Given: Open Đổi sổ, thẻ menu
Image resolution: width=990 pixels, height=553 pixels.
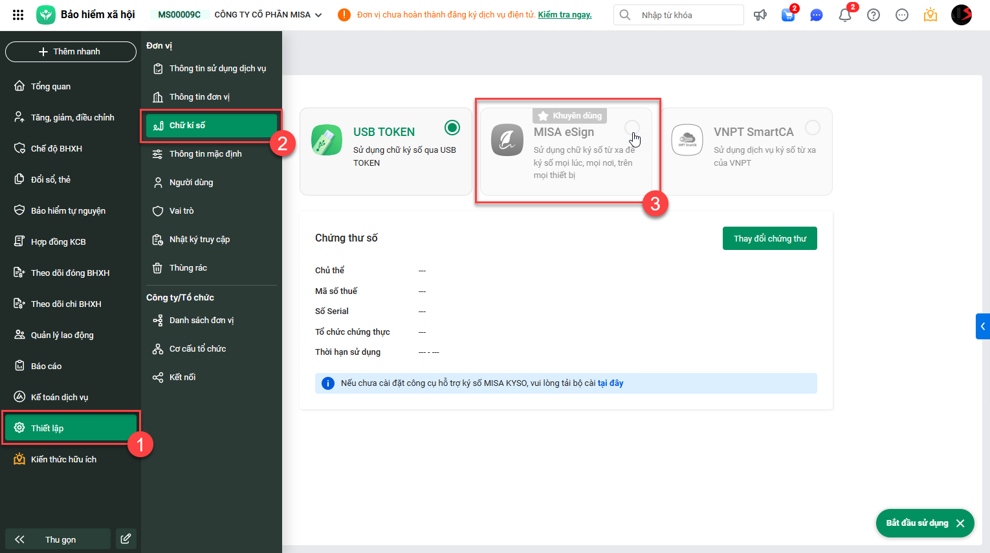Looking at the screenshot, I should pos(71,179).
